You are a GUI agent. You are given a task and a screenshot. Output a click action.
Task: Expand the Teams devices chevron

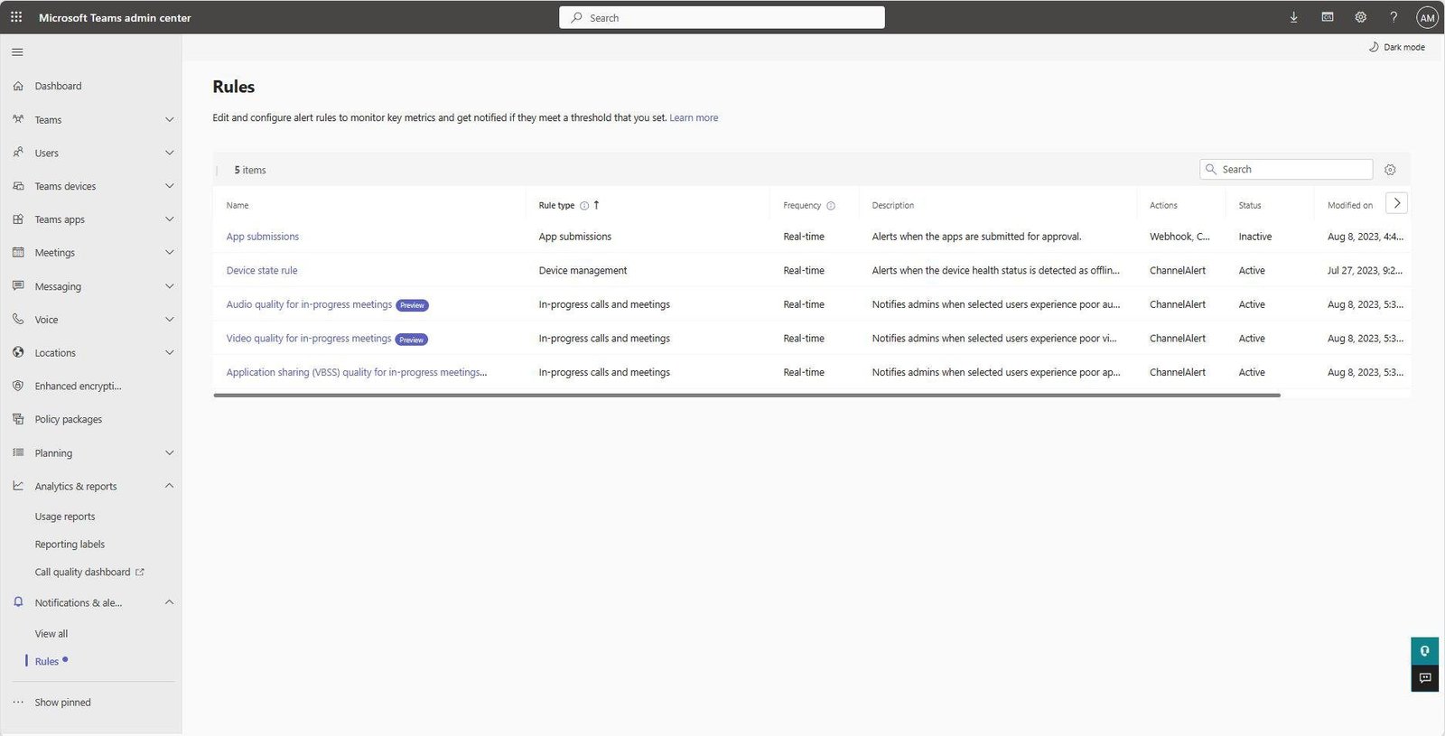pyautogui.click(x=169, y=186)
